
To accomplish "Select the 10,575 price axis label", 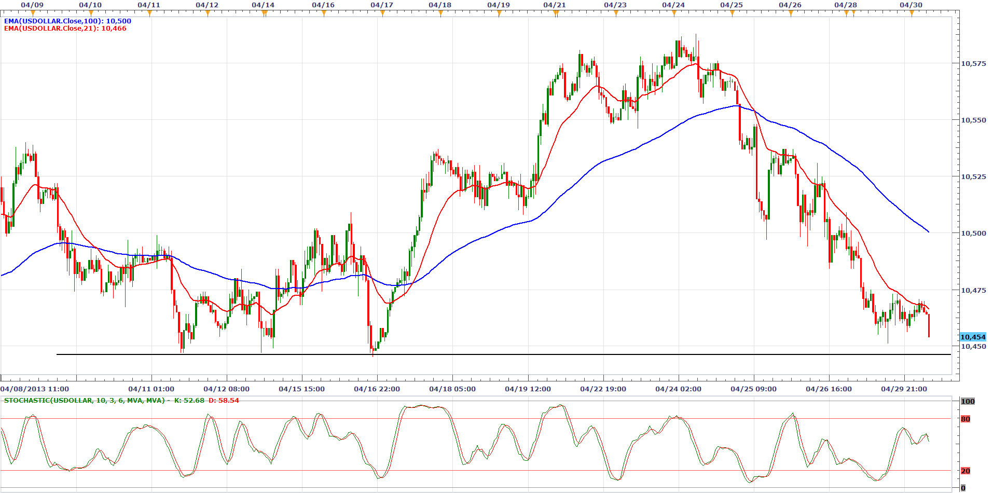I will coord(973,63).
